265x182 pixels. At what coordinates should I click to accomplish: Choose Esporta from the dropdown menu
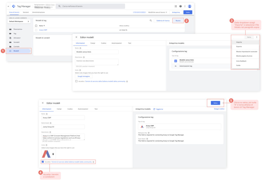(x=245, y=47)
